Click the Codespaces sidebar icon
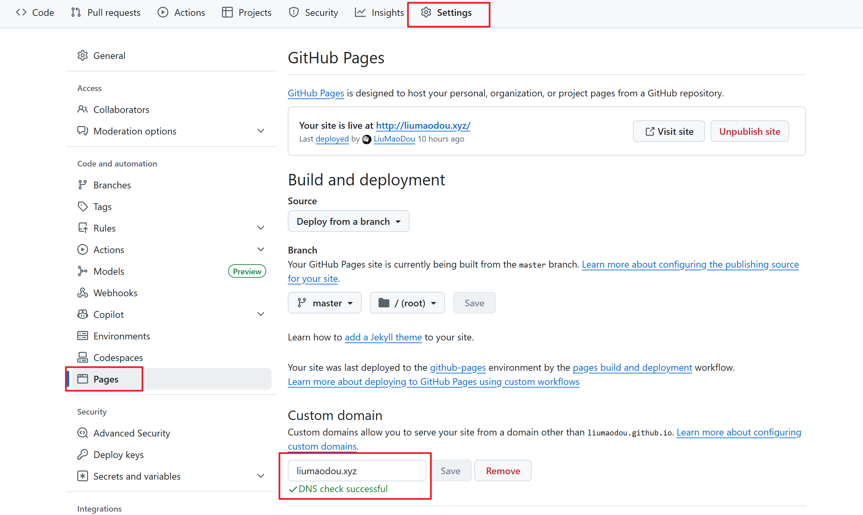The width and height of the screenshot is (863, 515). (x=82, y=358)
